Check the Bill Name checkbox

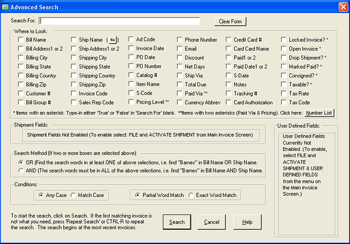[21, 40]
